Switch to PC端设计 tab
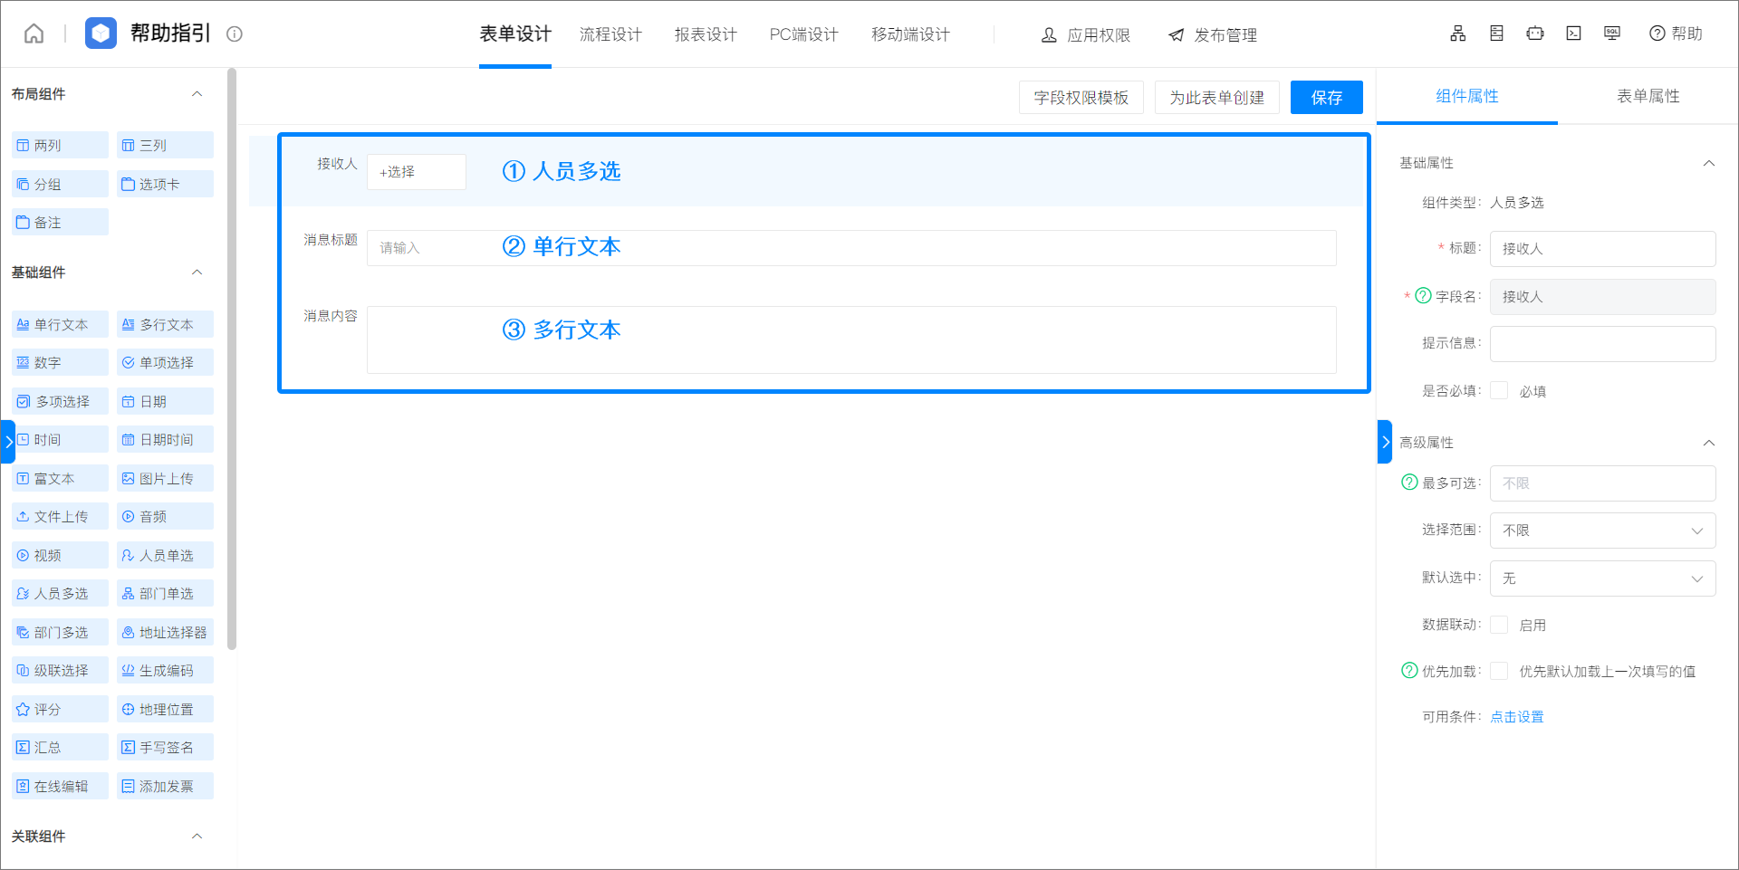The width and height of the screenshot is (1739, 870). click(804, 34)
